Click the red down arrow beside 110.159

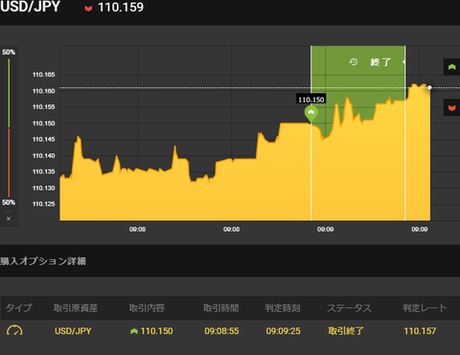88,9
